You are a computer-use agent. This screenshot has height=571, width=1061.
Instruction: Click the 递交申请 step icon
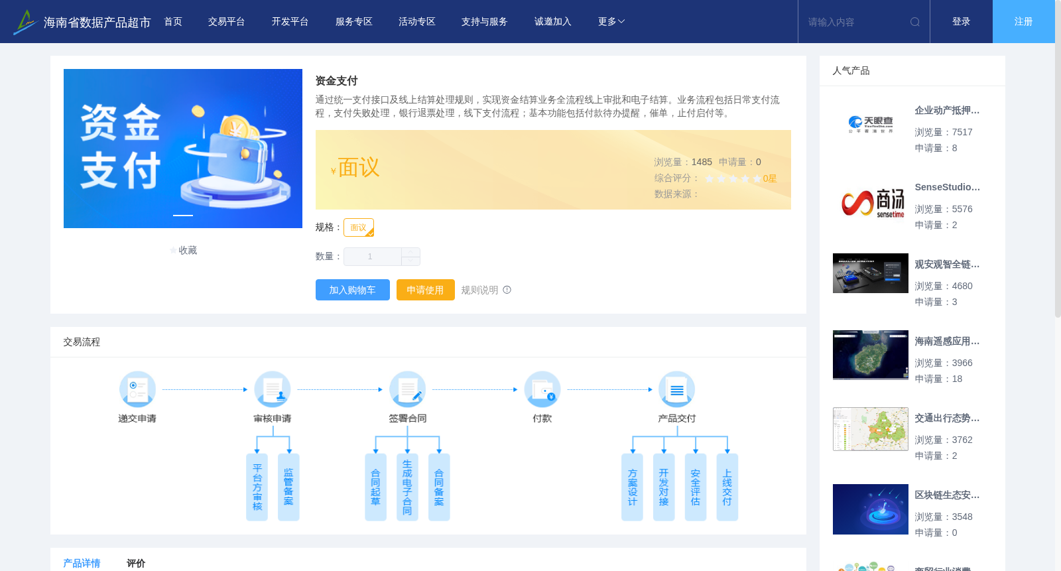coord(137,389)
